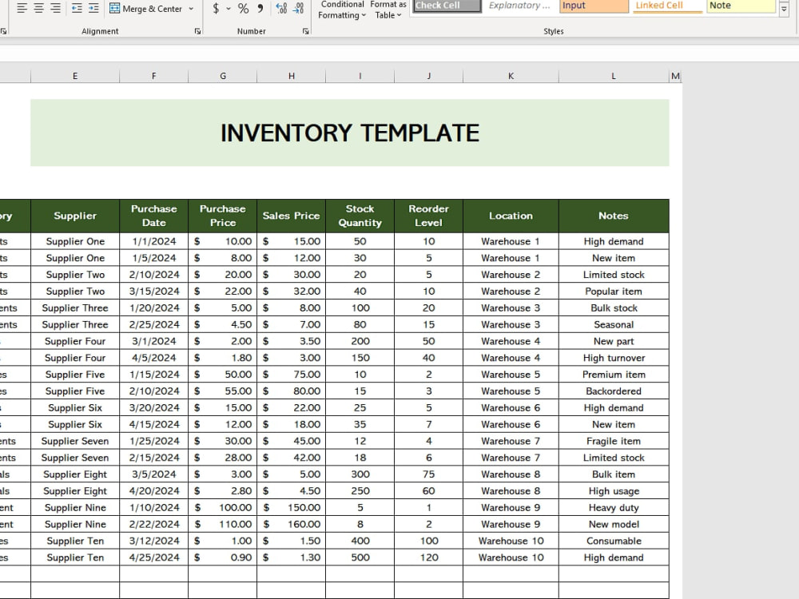Click the Popular item note cell
799x599 pixels.
click(614, 292)
